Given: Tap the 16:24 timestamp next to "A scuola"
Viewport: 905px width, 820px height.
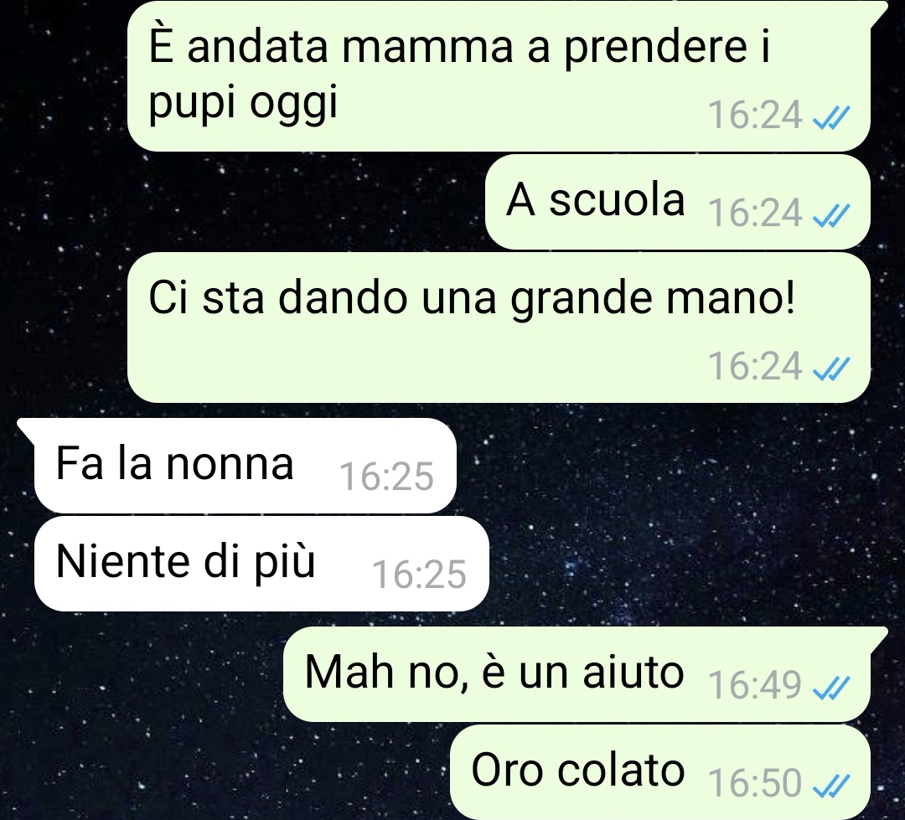Looking at the screenshot, I should [755, 214].
